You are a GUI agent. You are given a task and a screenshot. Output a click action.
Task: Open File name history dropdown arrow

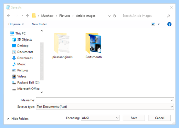[172, 100]
